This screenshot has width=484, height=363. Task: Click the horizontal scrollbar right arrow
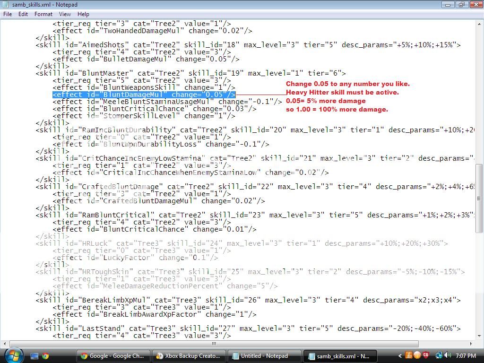click(471, 344)
